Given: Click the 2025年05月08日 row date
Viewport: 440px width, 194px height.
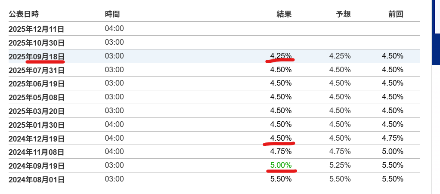Looking at the screenshot, I should tap(37, 98).
